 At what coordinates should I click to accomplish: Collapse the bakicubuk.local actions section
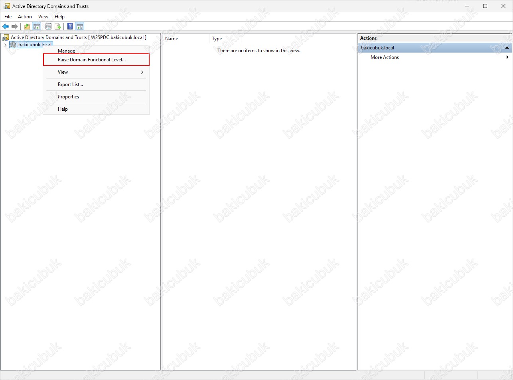pos(507,48)
